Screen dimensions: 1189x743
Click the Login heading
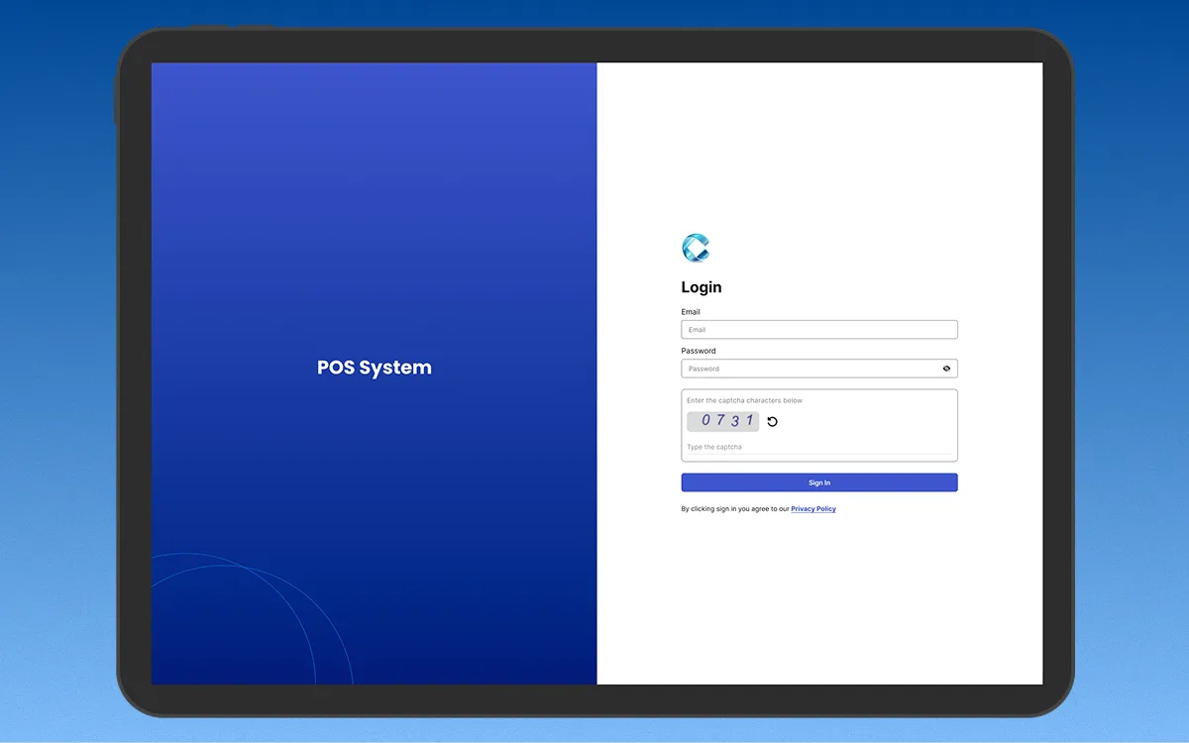(x=702, y=287)
